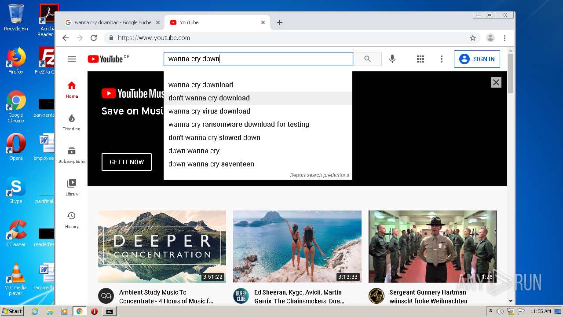The image size is (563, 317).
Task: Open a new browser tab
Action: pos(280,22)
